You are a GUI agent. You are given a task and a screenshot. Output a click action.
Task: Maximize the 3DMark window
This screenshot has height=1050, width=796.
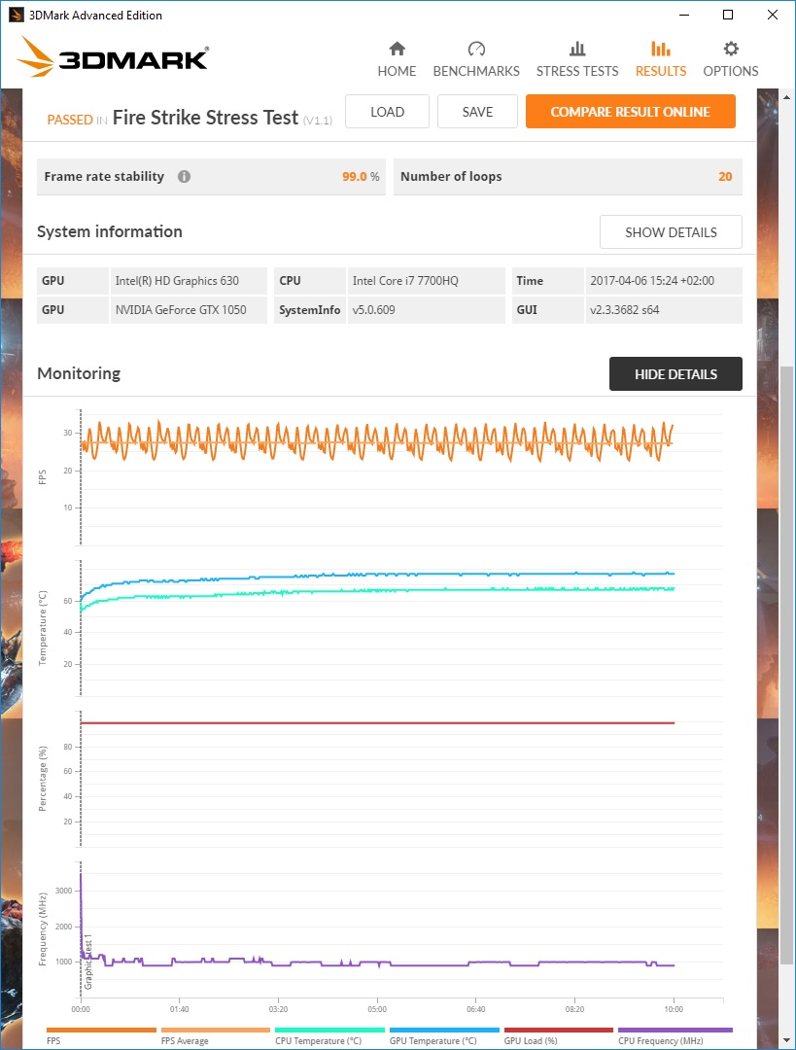(x=728, y=15)
